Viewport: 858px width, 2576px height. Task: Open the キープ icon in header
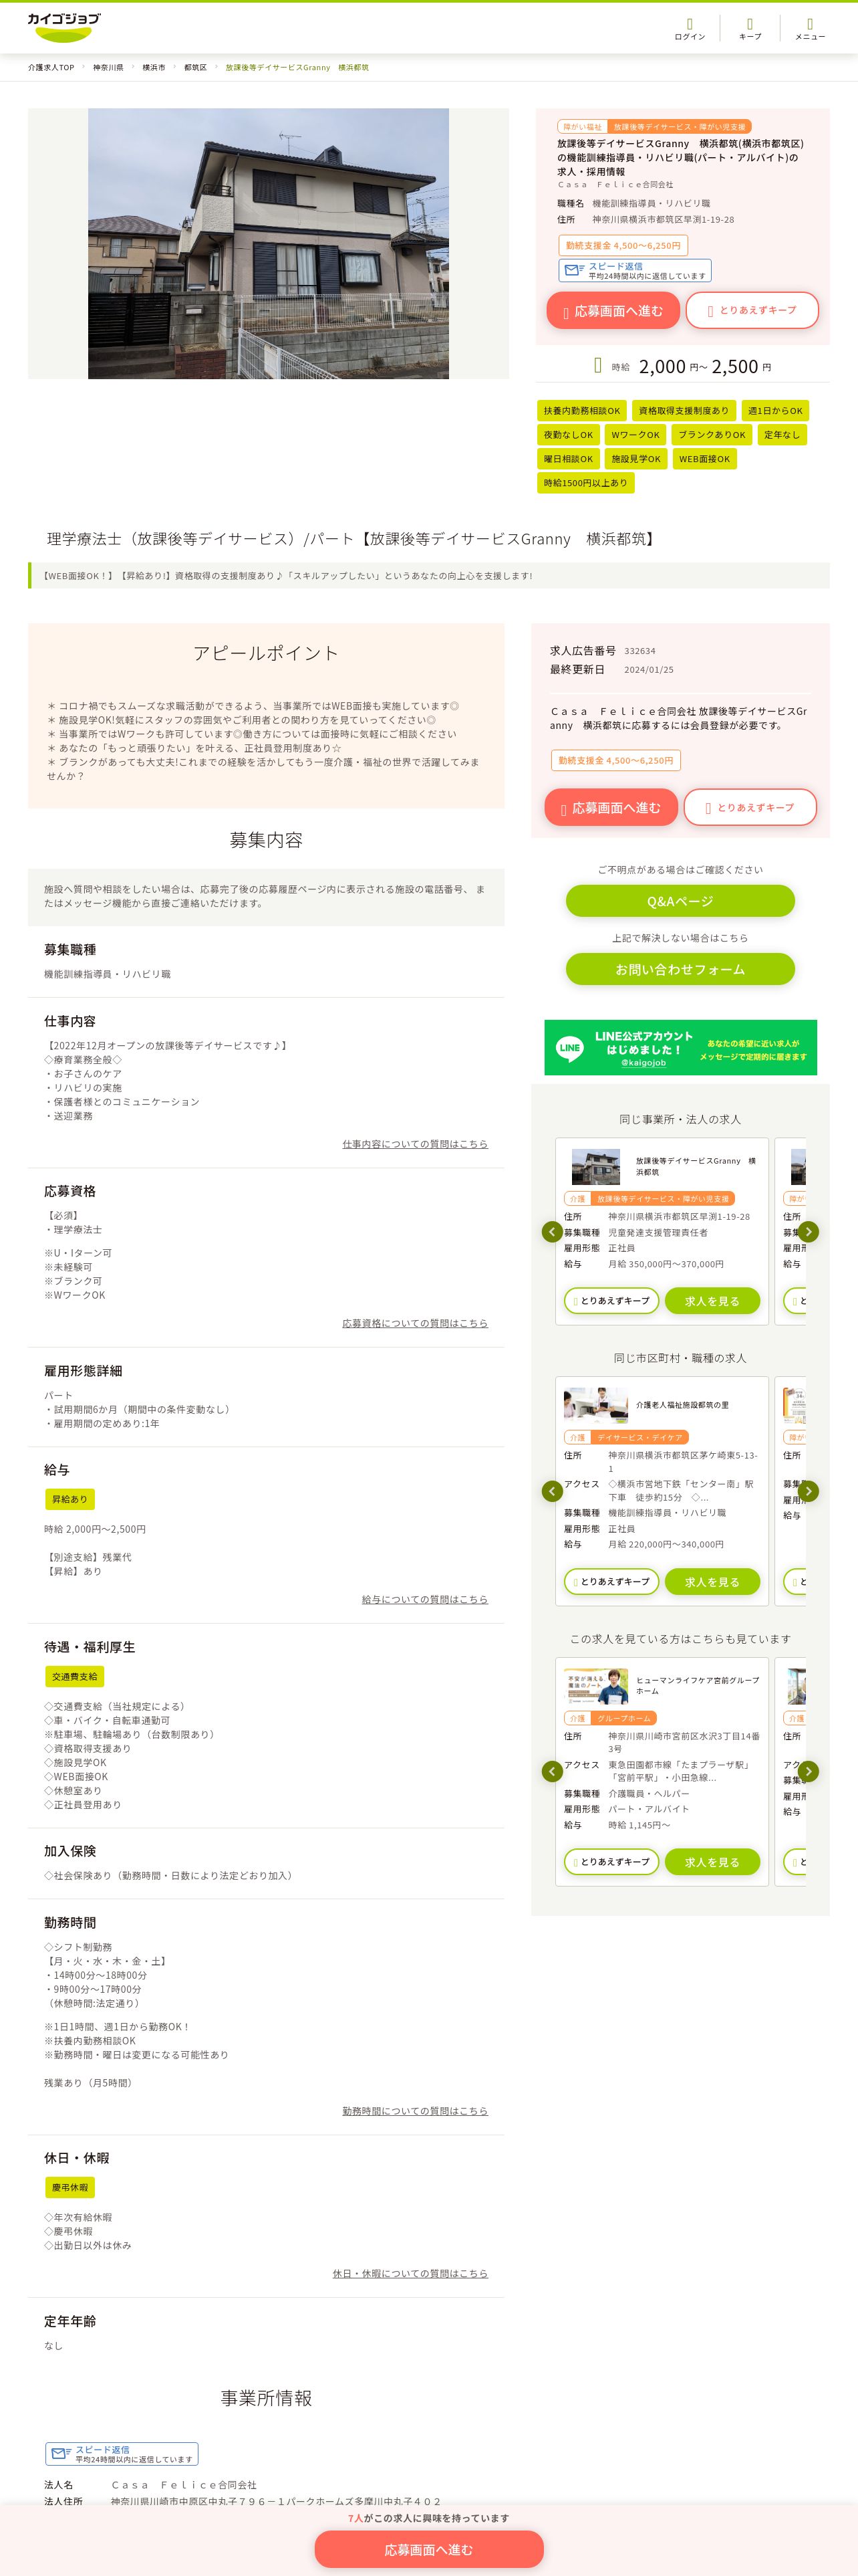point(749,29)
